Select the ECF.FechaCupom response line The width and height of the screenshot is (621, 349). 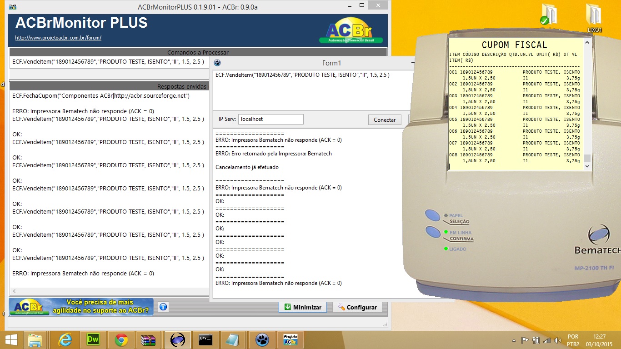tap(100, 96)
